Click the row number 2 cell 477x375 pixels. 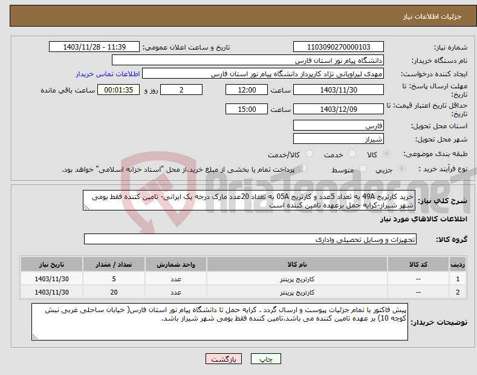[x=458, y=292]
